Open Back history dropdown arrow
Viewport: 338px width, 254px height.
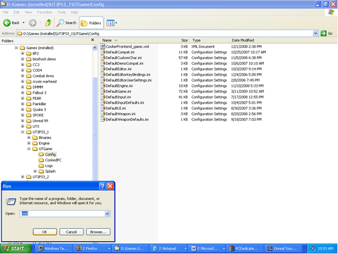pos(23,23)
